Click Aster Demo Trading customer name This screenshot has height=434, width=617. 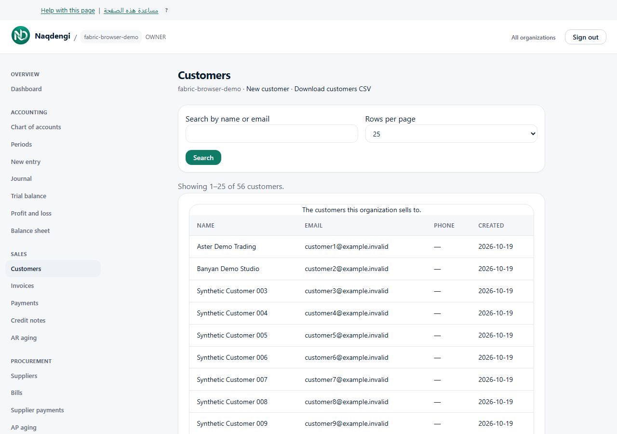pos(227,246)
